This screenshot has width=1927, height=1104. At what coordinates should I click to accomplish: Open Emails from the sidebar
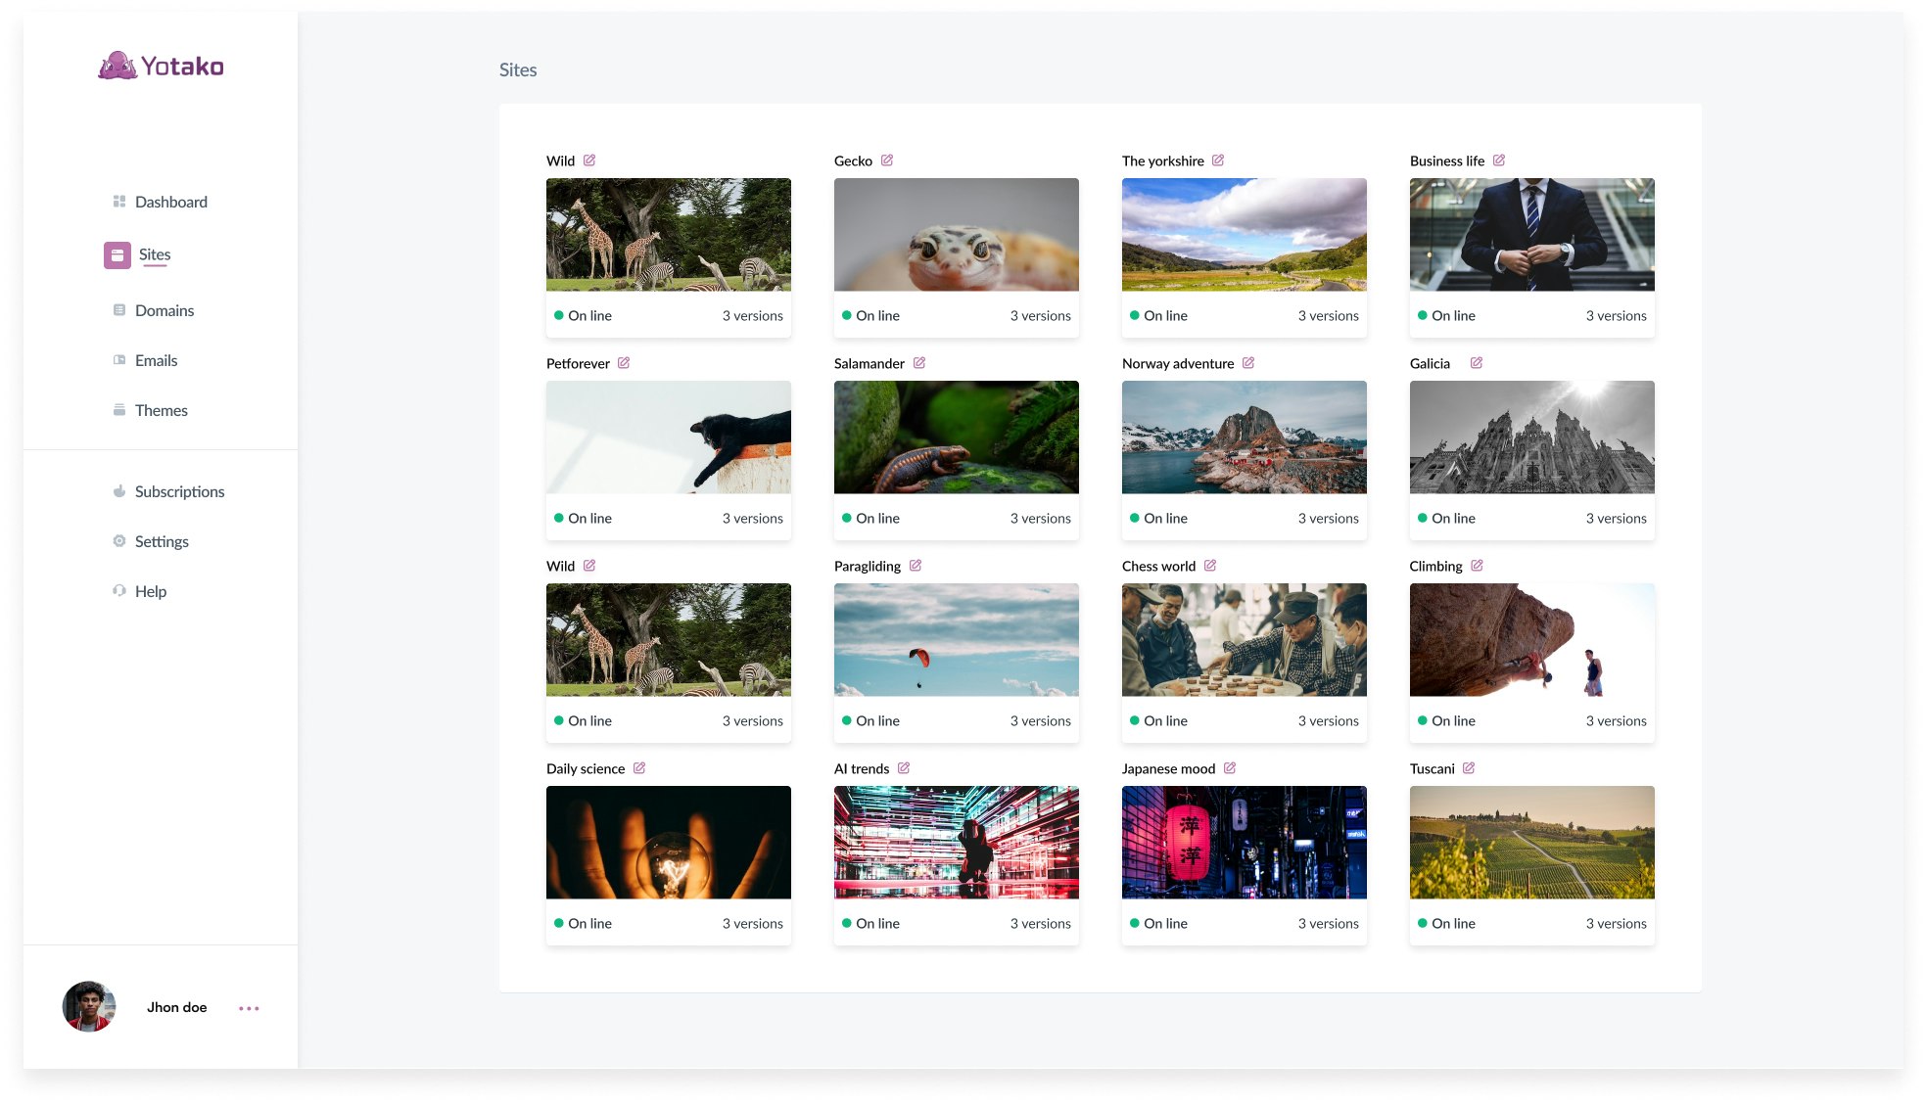[x=157, y=360]
